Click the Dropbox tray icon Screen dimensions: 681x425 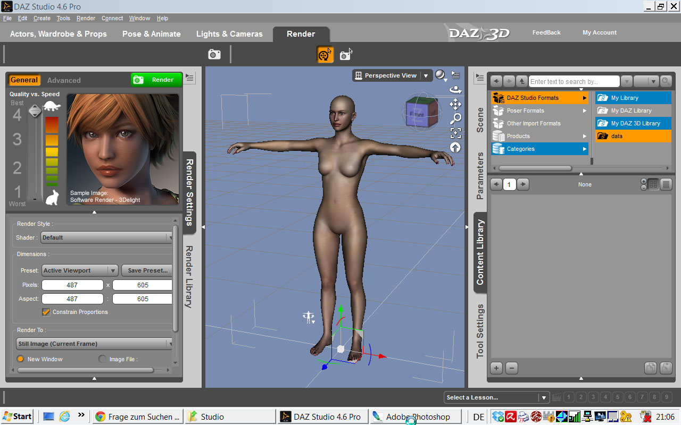pos(497,416)
